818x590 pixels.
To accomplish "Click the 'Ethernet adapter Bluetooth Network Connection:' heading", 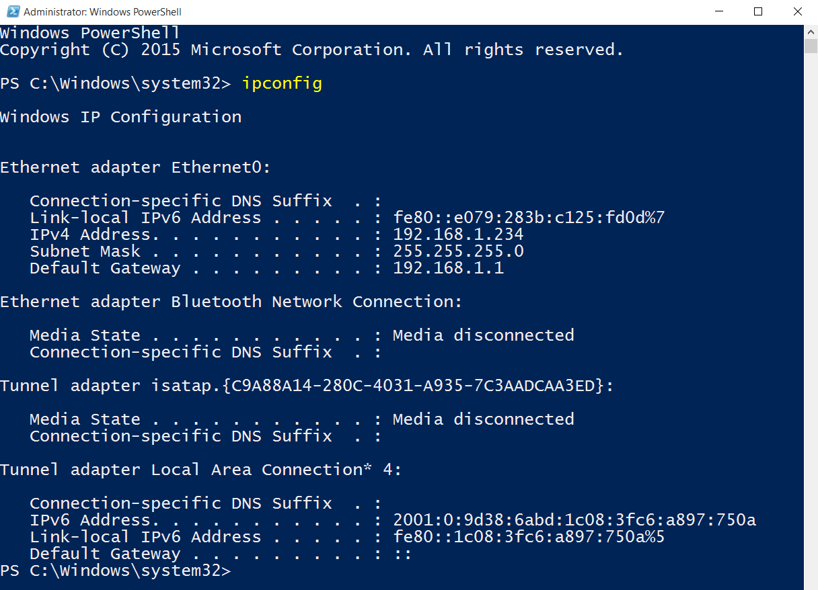I will pyautogui.click(x=231, y=302).
